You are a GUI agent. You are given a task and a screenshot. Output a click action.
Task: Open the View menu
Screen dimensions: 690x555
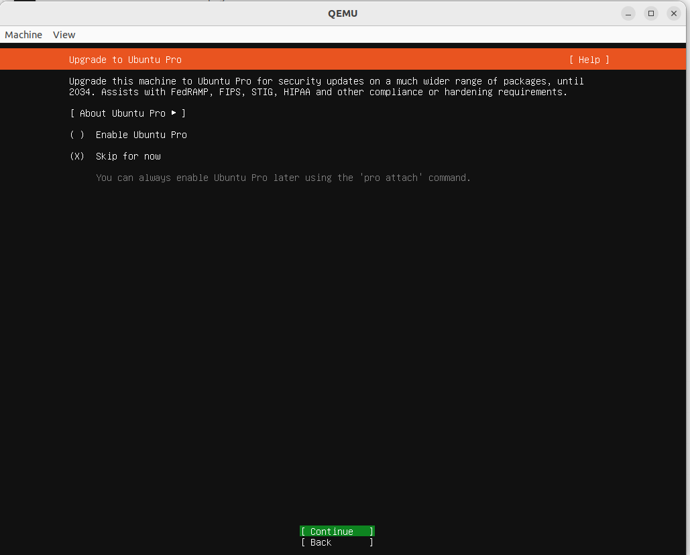(x=64, y=34)
